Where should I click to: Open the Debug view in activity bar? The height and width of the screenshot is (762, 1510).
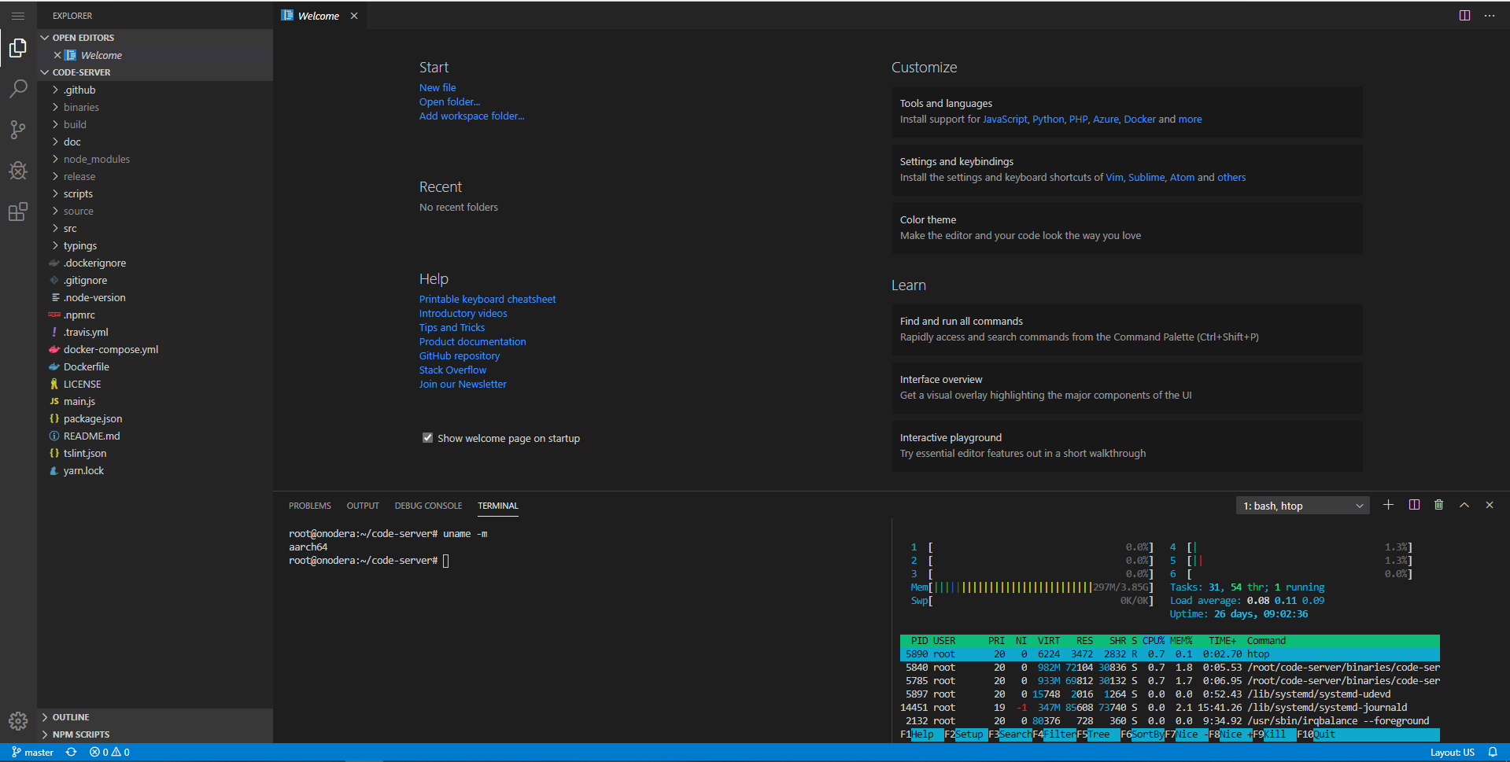tap(18, 171)
